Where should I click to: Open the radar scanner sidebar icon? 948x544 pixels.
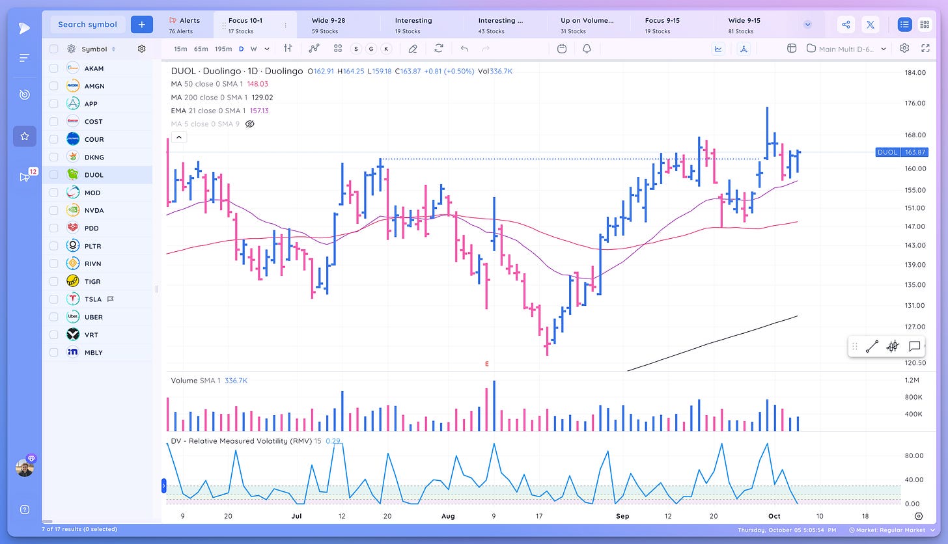[24, 95]
